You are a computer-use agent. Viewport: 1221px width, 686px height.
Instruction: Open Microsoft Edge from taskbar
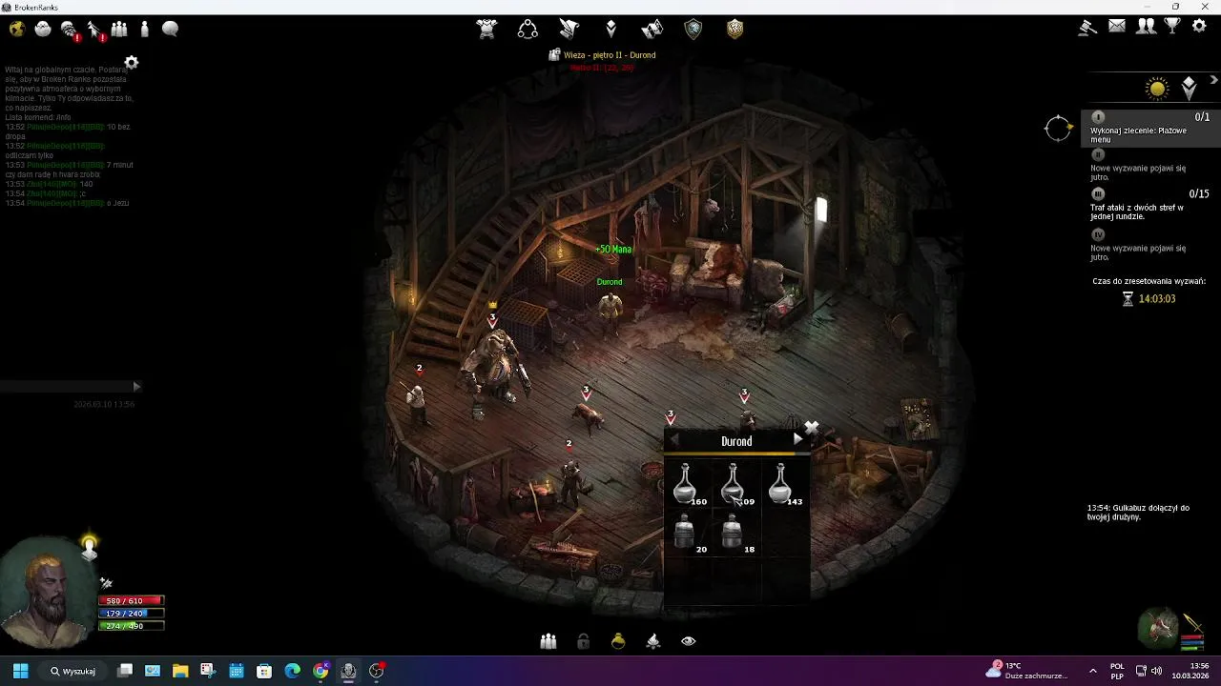pos(292,671)
